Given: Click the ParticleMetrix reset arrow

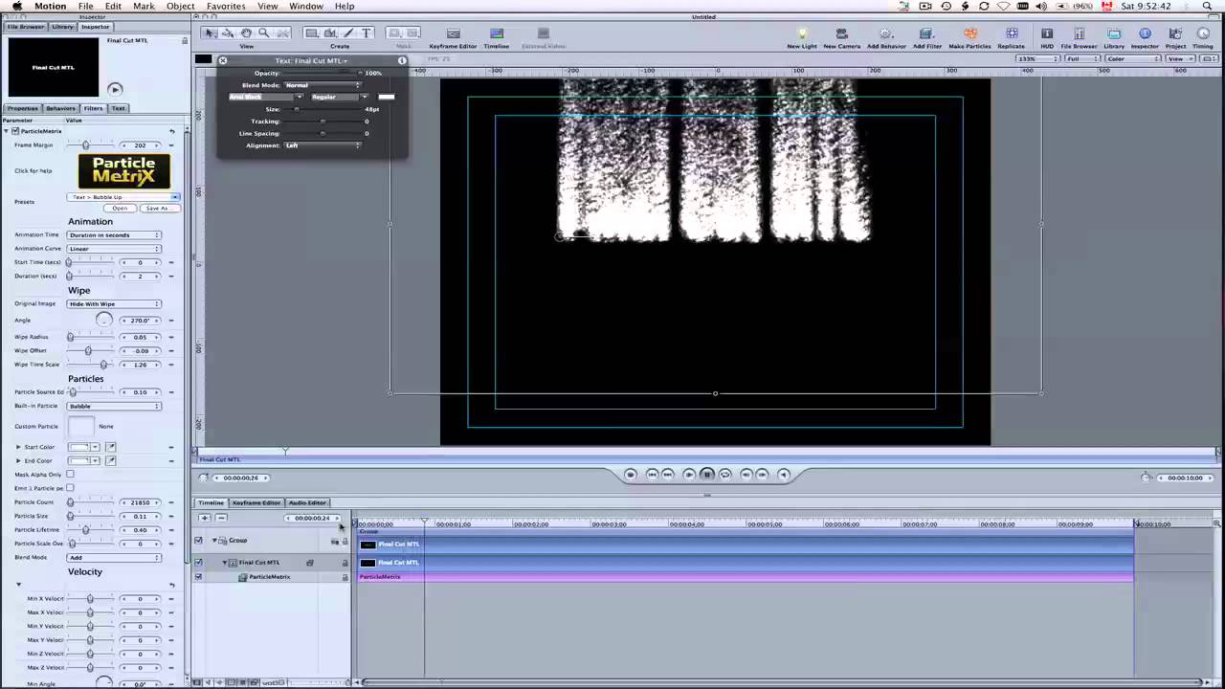Looking at the screenshot, I should (171, 131).
